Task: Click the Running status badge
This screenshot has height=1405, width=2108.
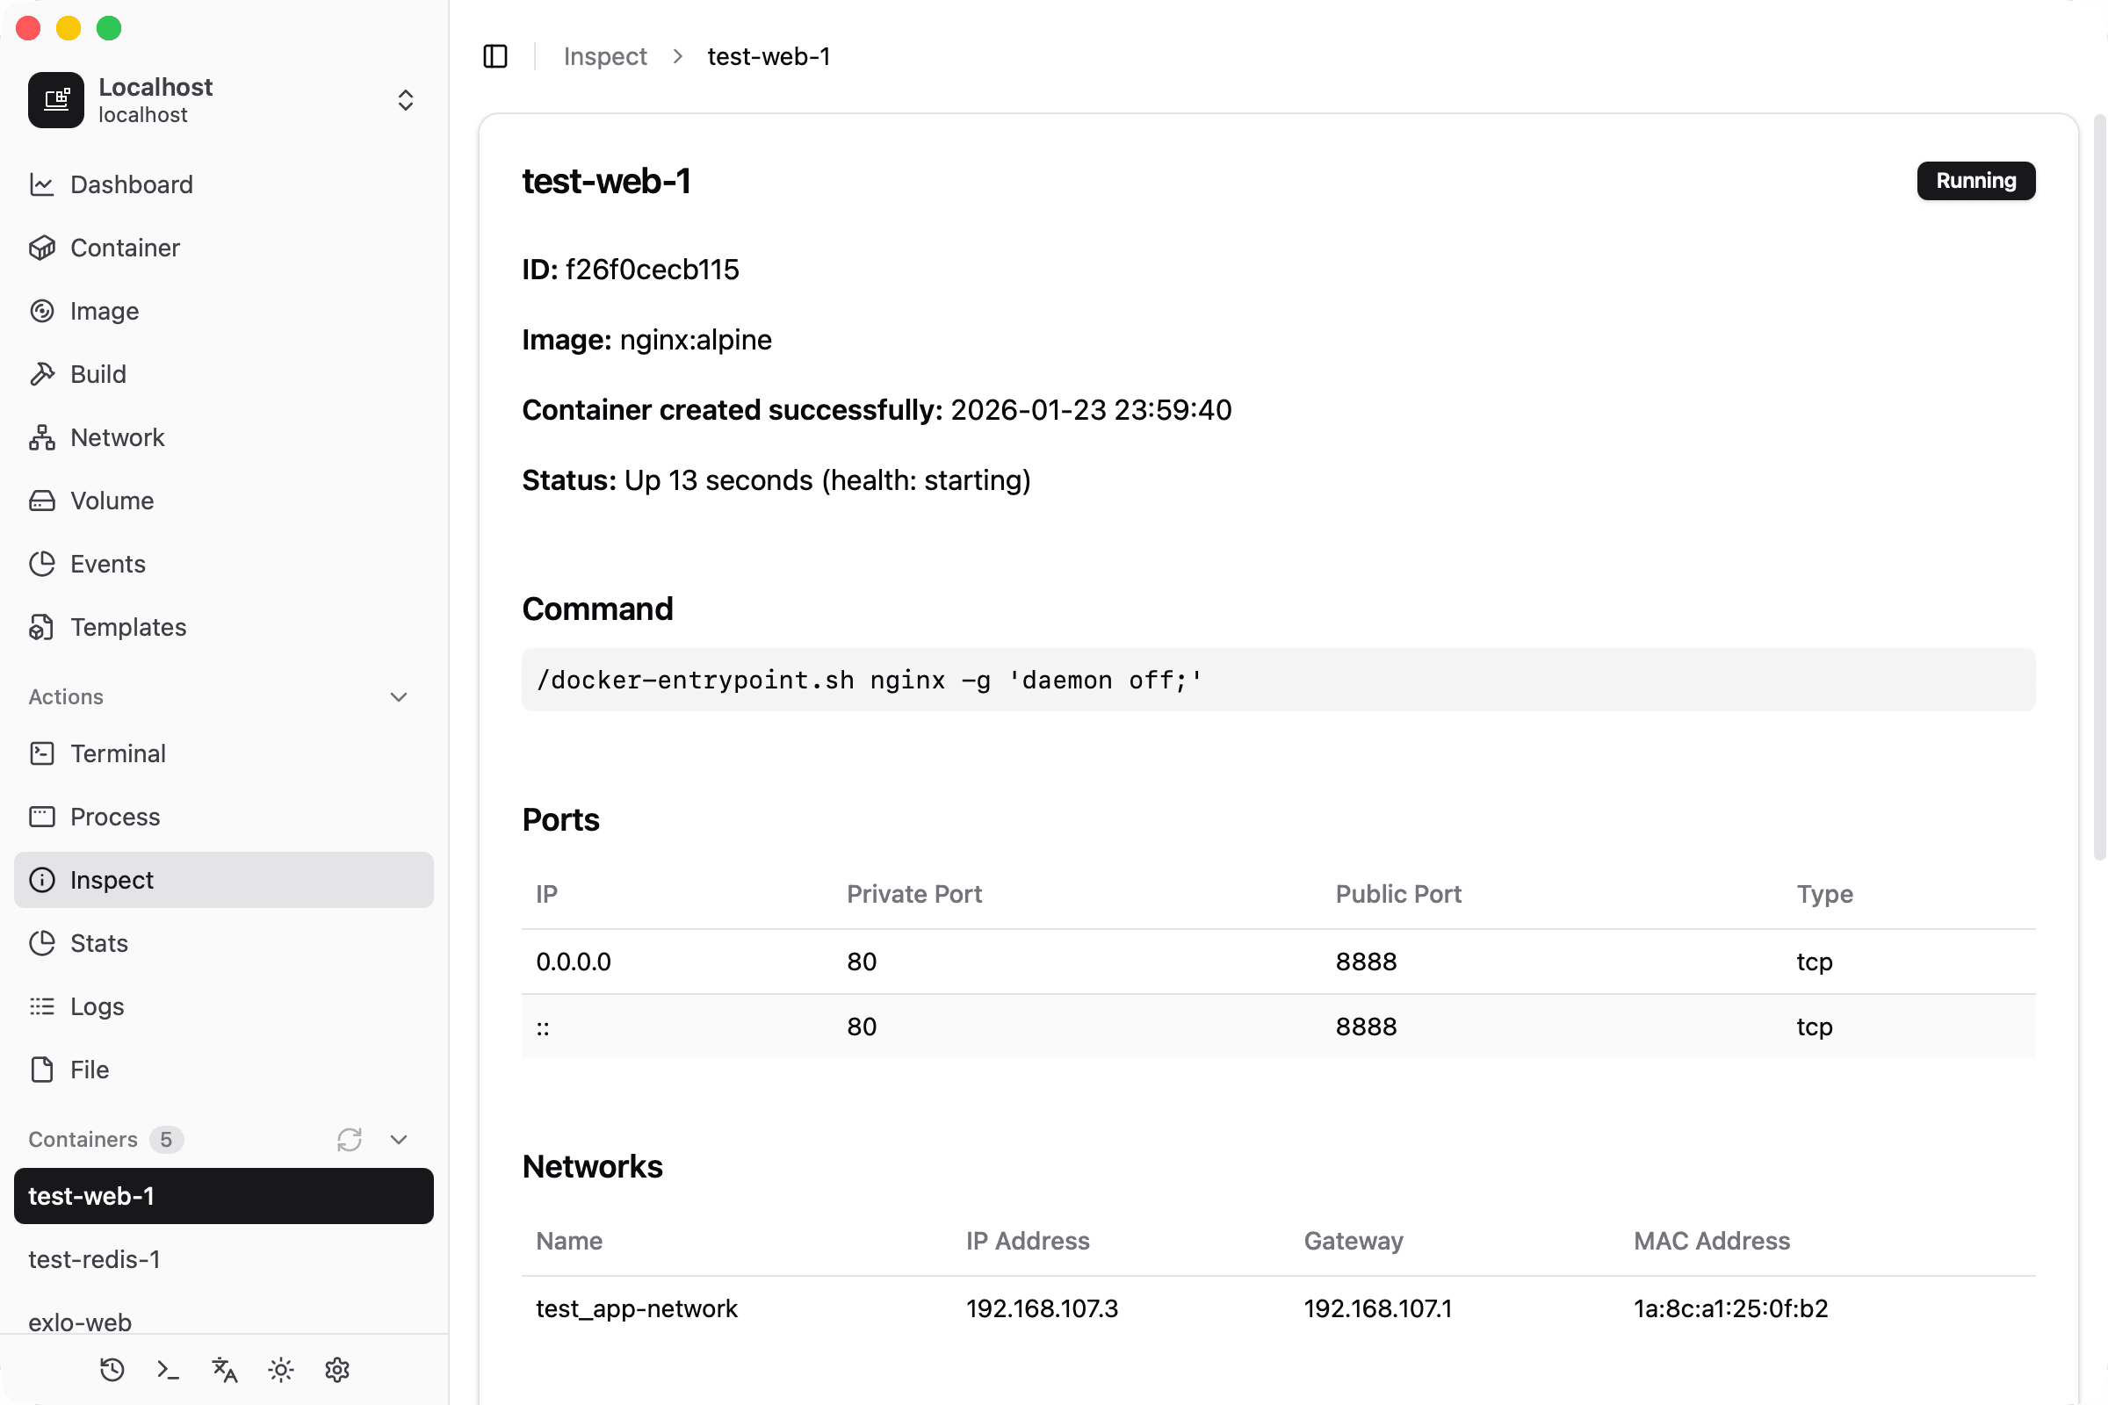Action: (1974, 180)
